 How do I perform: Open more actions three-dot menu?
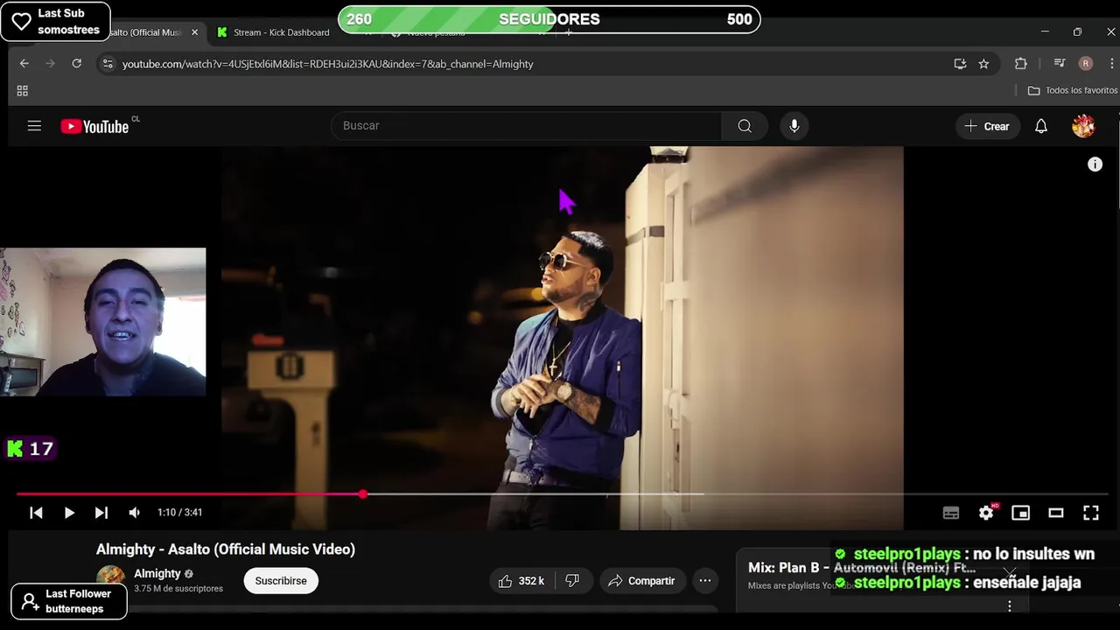tap(705, 581)
